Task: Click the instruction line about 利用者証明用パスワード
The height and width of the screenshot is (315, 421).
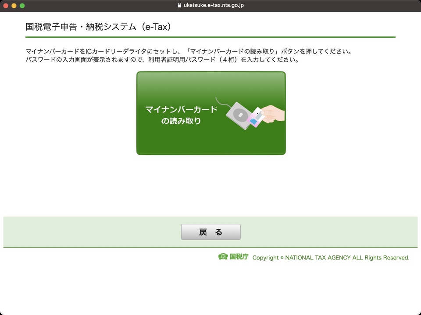Action: coord(162,59)
